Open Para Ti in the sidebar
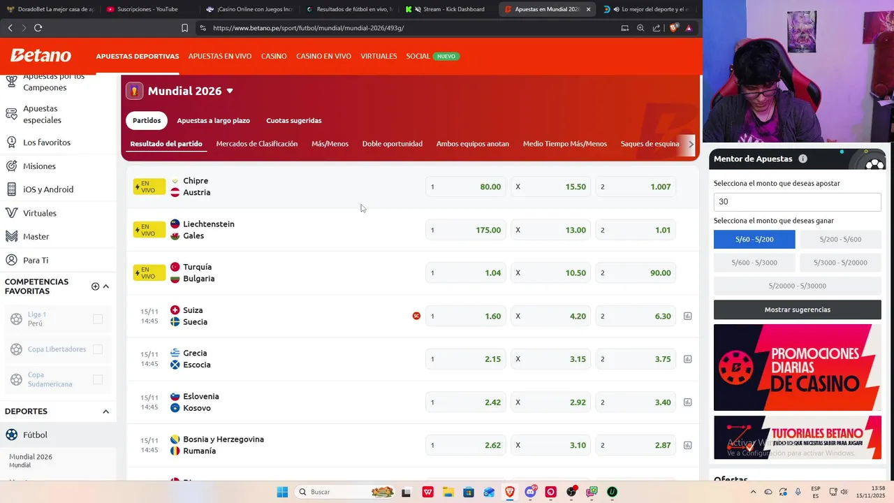Viewport: 894px width, 503px height. coord(36,260)
